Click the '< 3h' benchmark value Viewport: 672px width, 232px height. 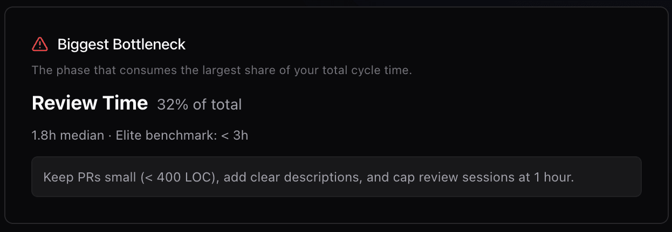click(x=235, y=135)
